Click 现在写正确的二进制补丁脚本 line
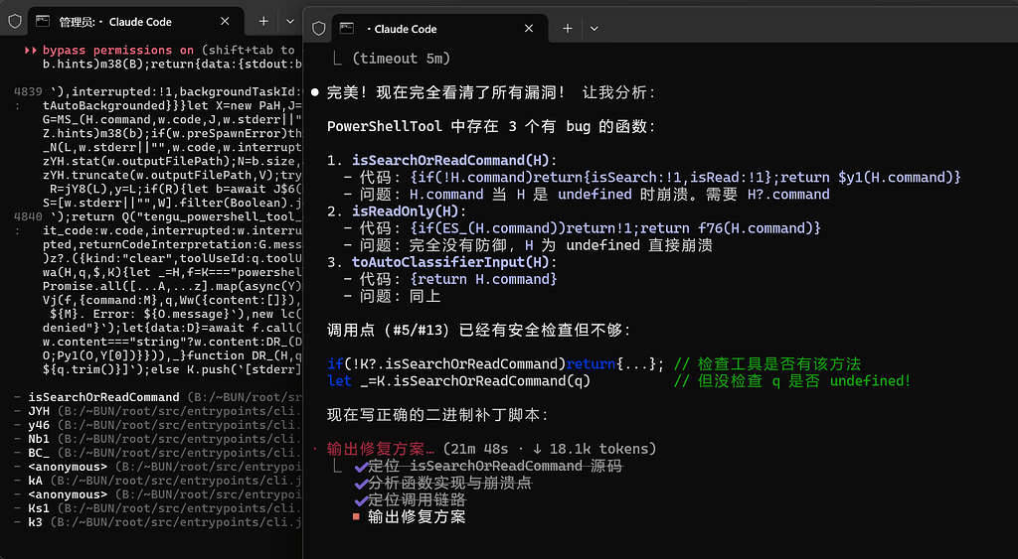The height and width of the screenshot is (559, 1018). [x=439, y=414]
